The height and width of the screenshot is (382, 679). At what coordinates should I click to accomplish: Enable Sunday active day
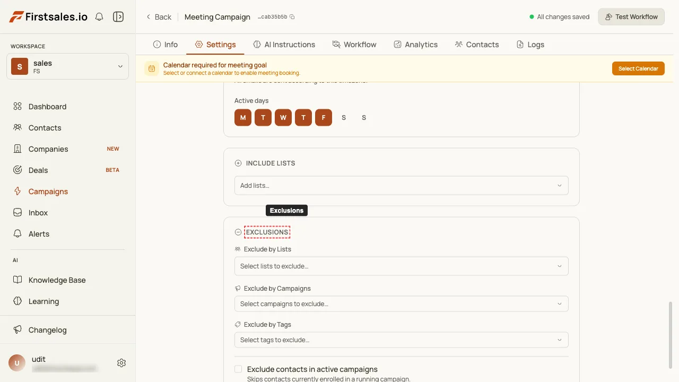pyautogui.click(x=364, y=118)
